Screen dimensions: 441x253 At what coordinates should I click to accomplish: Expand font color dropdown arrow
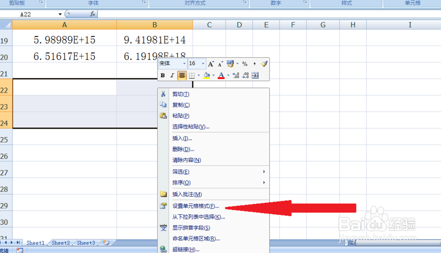[x=228, y=75]
